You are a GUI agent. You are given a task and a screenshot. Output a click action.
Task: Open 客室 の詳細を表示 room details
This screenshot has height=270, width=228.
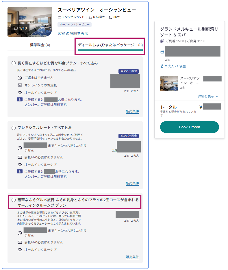pyautogui.click(x=73, y=34)
